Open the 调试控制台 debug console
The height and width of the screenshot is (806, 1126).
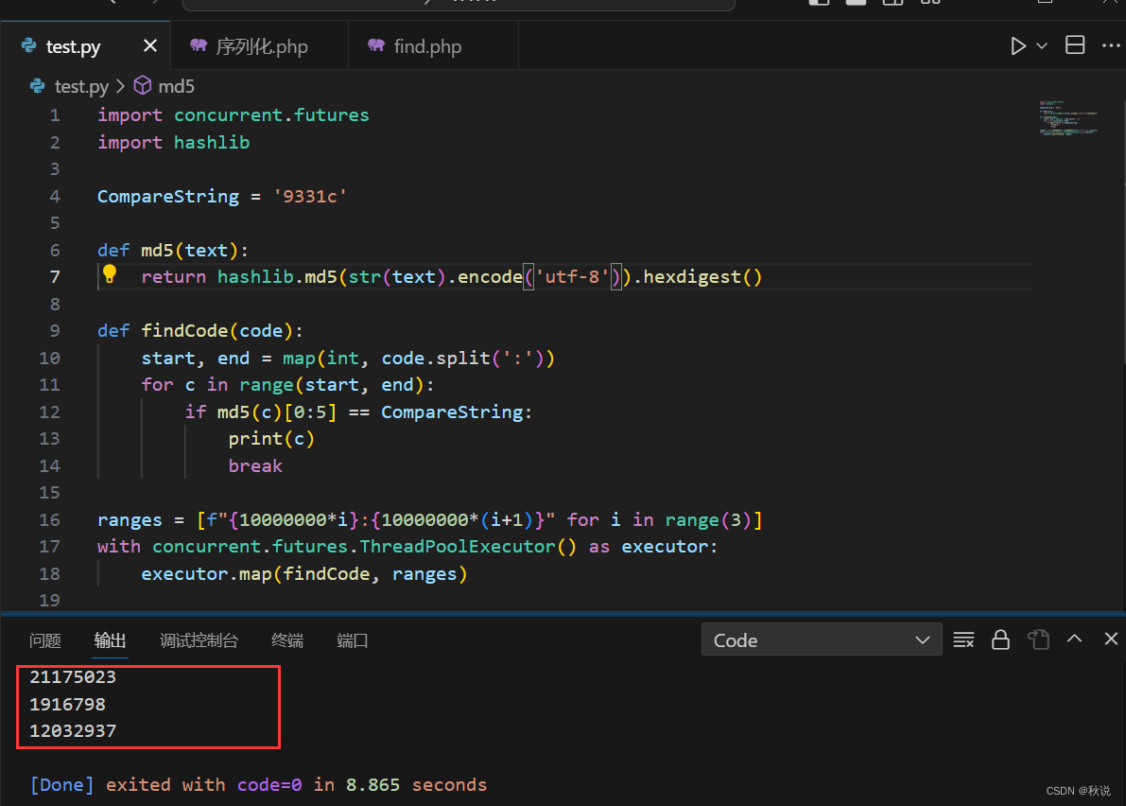pos(199,640)
